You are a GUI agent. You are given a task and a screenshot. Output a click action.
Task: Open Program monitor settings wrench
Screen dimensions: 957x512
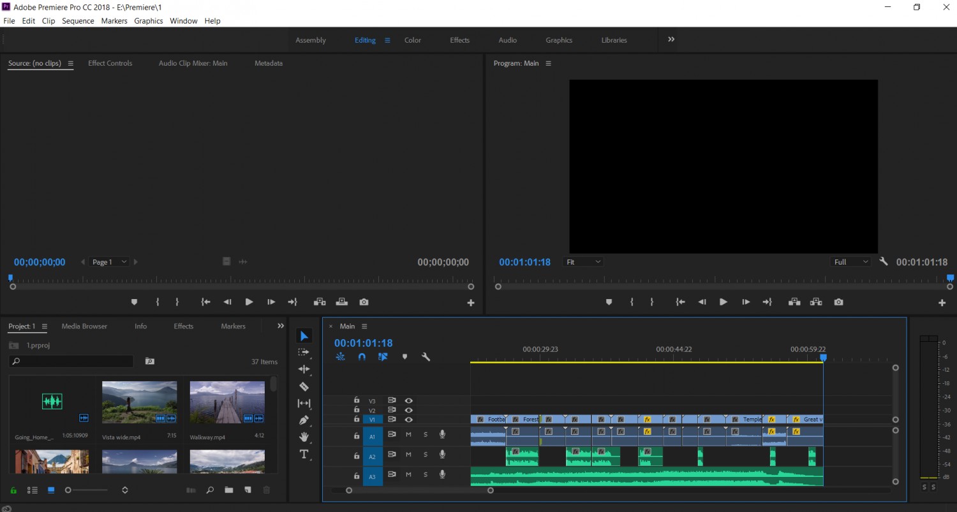884,261
